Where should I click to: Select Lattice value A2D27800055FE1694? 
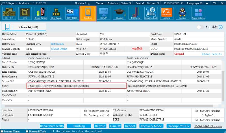40,110
